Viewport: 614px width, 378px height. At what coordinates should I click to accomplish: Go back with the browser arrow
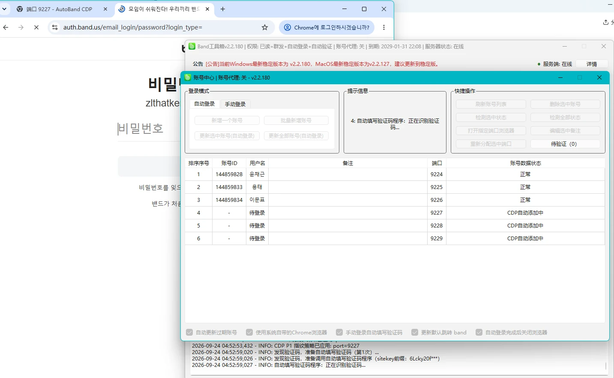(6, 27)
